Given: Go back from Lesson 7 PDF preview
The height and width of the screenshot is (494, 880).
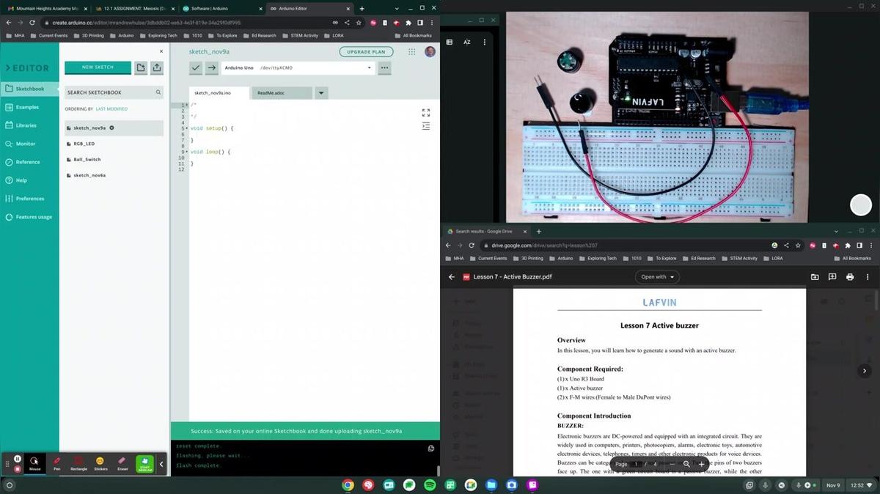Looking at the screenshot, I should tap(452, 277).
